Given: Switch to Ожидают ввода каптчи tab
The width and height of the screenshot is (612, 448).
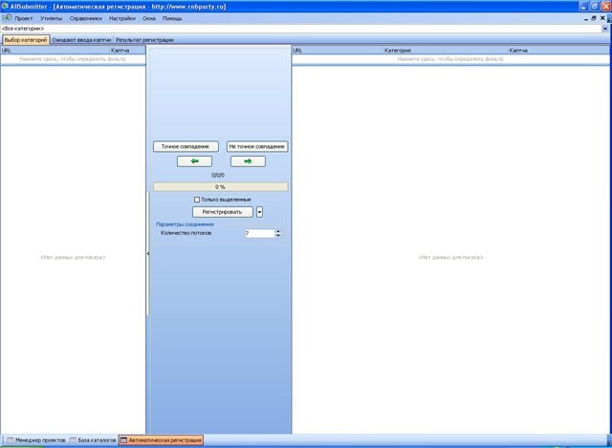Looking at the screenshot, I should [81, 40].
